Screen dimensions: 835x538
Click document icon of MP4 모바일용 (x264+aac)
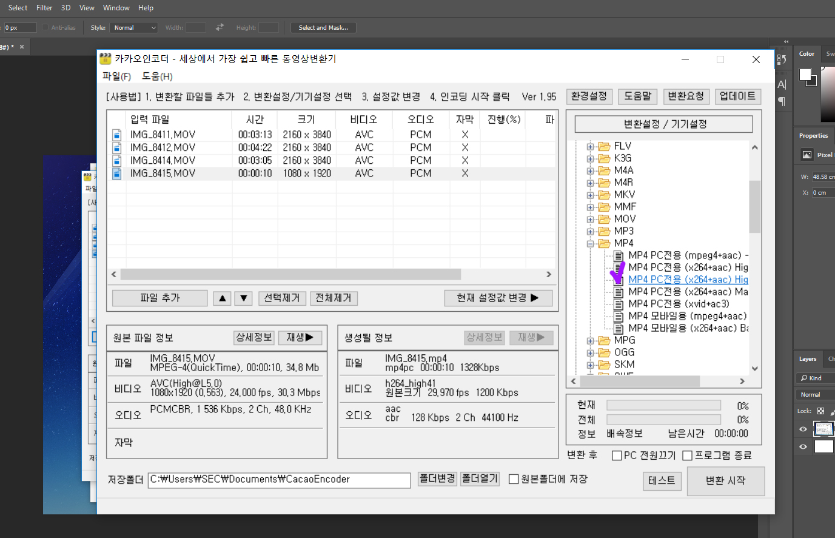click(619, 328)
